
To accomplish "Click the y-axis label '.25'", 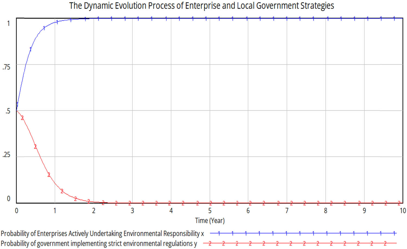I will [x=6, y=155].
